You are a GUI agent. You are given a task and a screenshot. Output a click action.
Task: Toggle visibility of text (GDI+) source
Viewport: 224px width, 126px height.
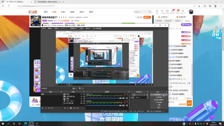[x=81, y=101]
